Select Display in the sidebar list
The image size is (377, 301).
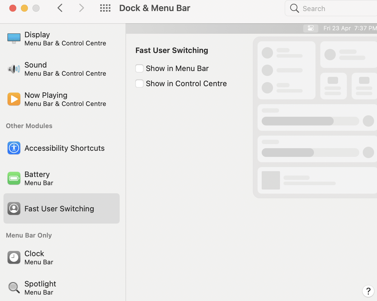point(62,39)
